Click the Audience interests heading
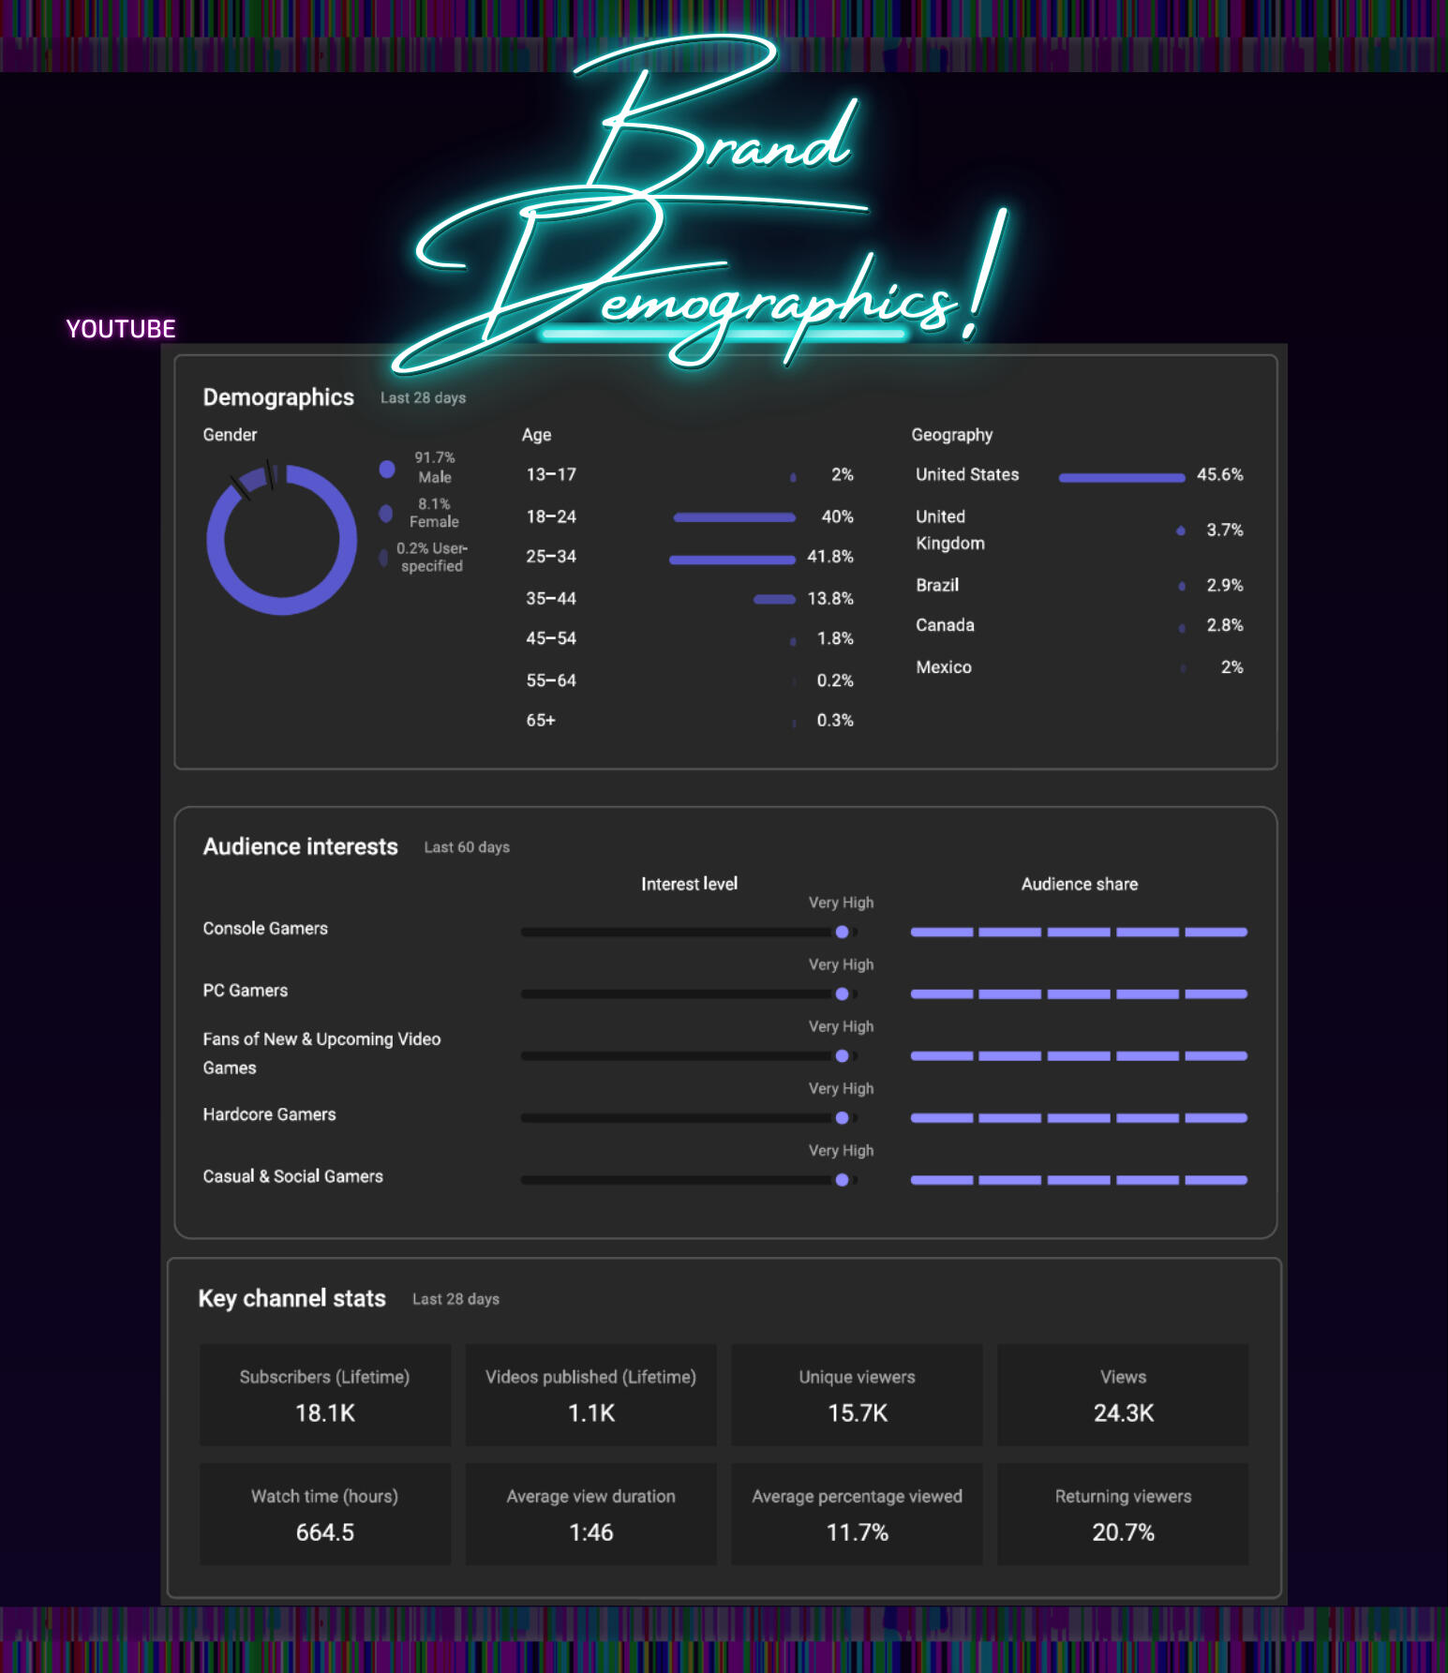This screenshot has height=1673, width=1448. point(300,846)
